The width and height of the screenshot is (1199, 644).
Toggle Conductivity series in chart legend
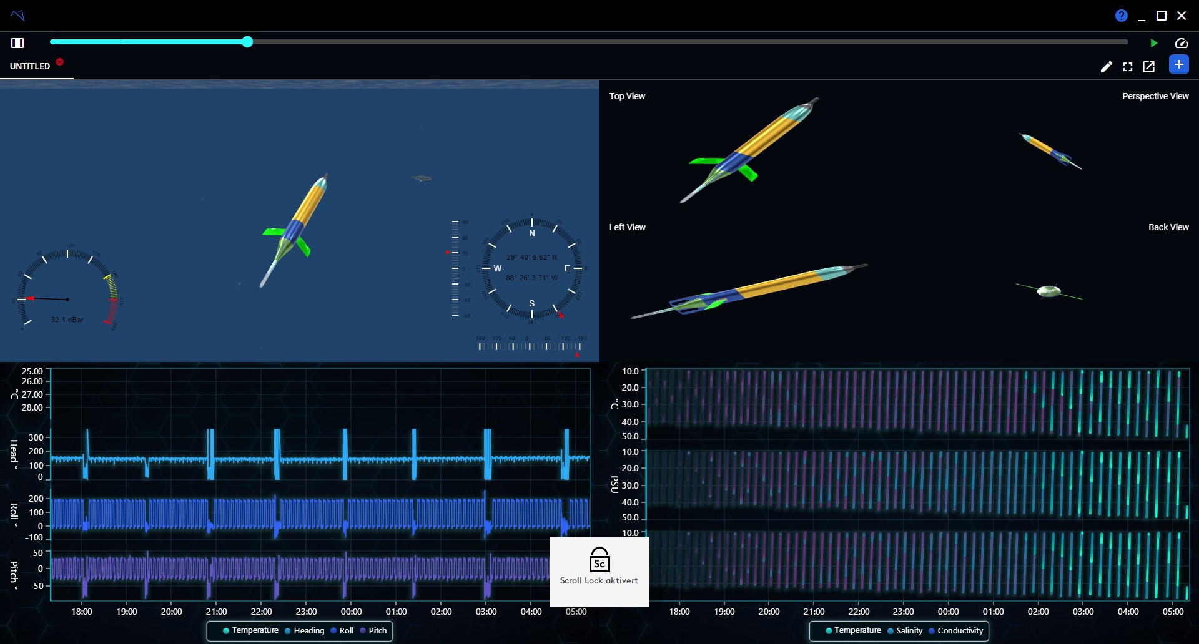(x=956, y=631)
